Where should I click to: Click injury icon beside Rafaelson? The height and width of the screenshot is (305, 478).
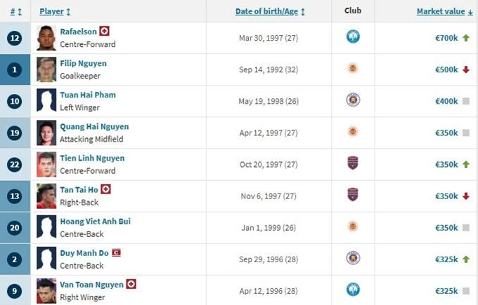tap(104, 31)
